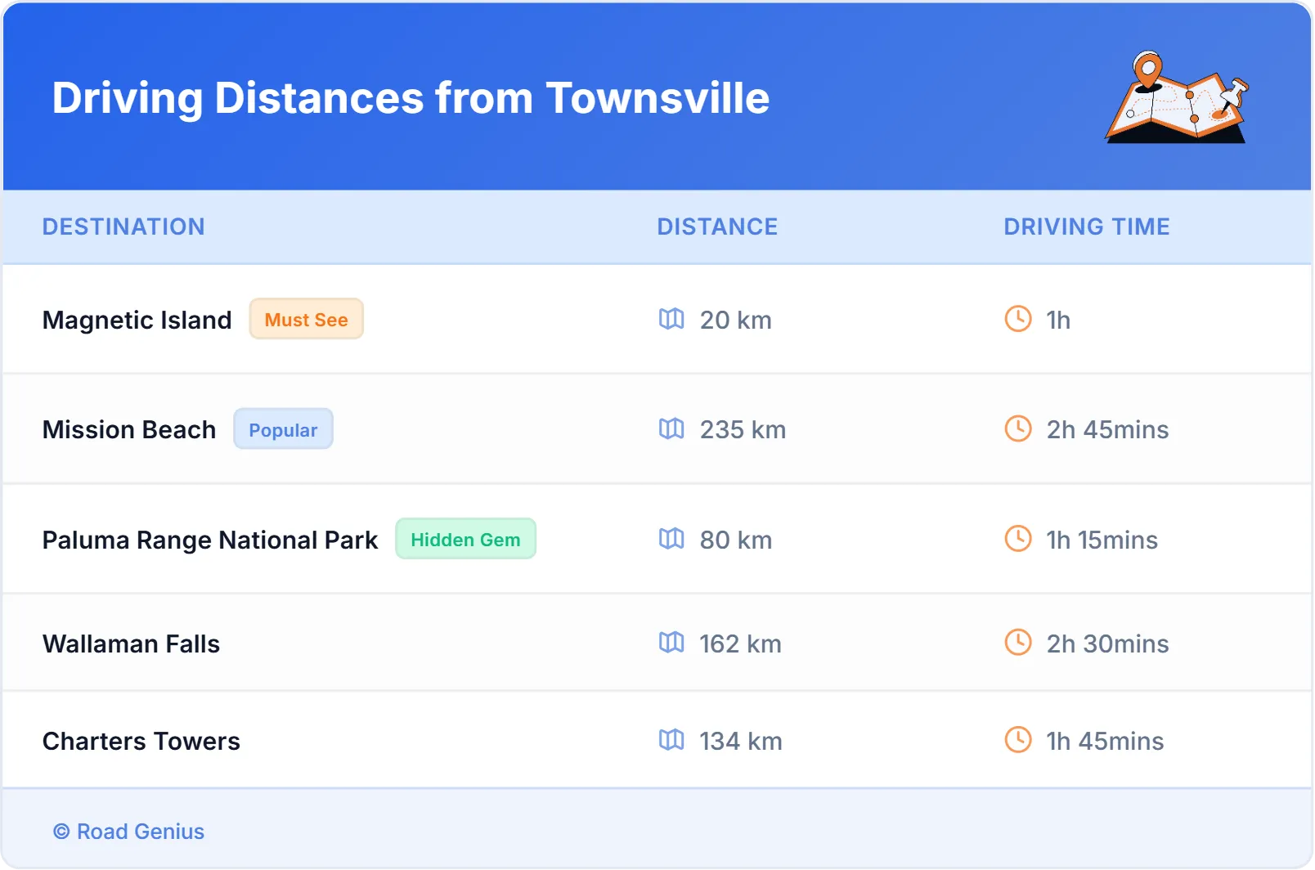Select the Magnetic Island destination name
The image size is (1315, 870).
(137, 320)
